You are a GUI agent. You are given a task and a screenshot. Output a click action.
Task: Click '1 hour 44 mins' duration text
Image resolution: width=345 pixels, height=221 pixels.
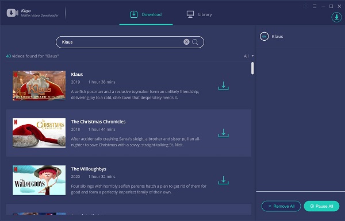102,129
